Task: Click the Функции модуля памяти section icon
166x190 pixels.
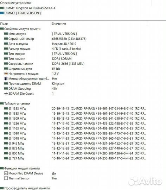Action: pos(2,168)
